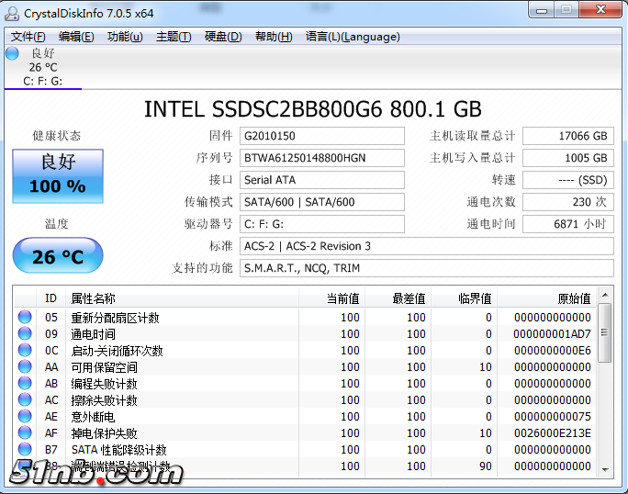Click the 临界值 column header
This screenshot has height=494, width=628.
(464, 298)
